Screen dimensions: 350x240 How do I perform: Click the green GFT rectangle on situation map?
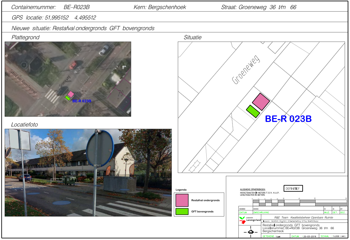click(x=253, y=111)
